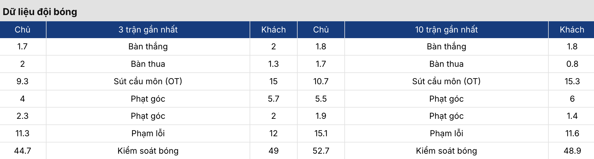This screenshot has width=594, height=159.
Task: Select the 15.3 shots value
Action: pyautogui.click(x=572, y=81)
